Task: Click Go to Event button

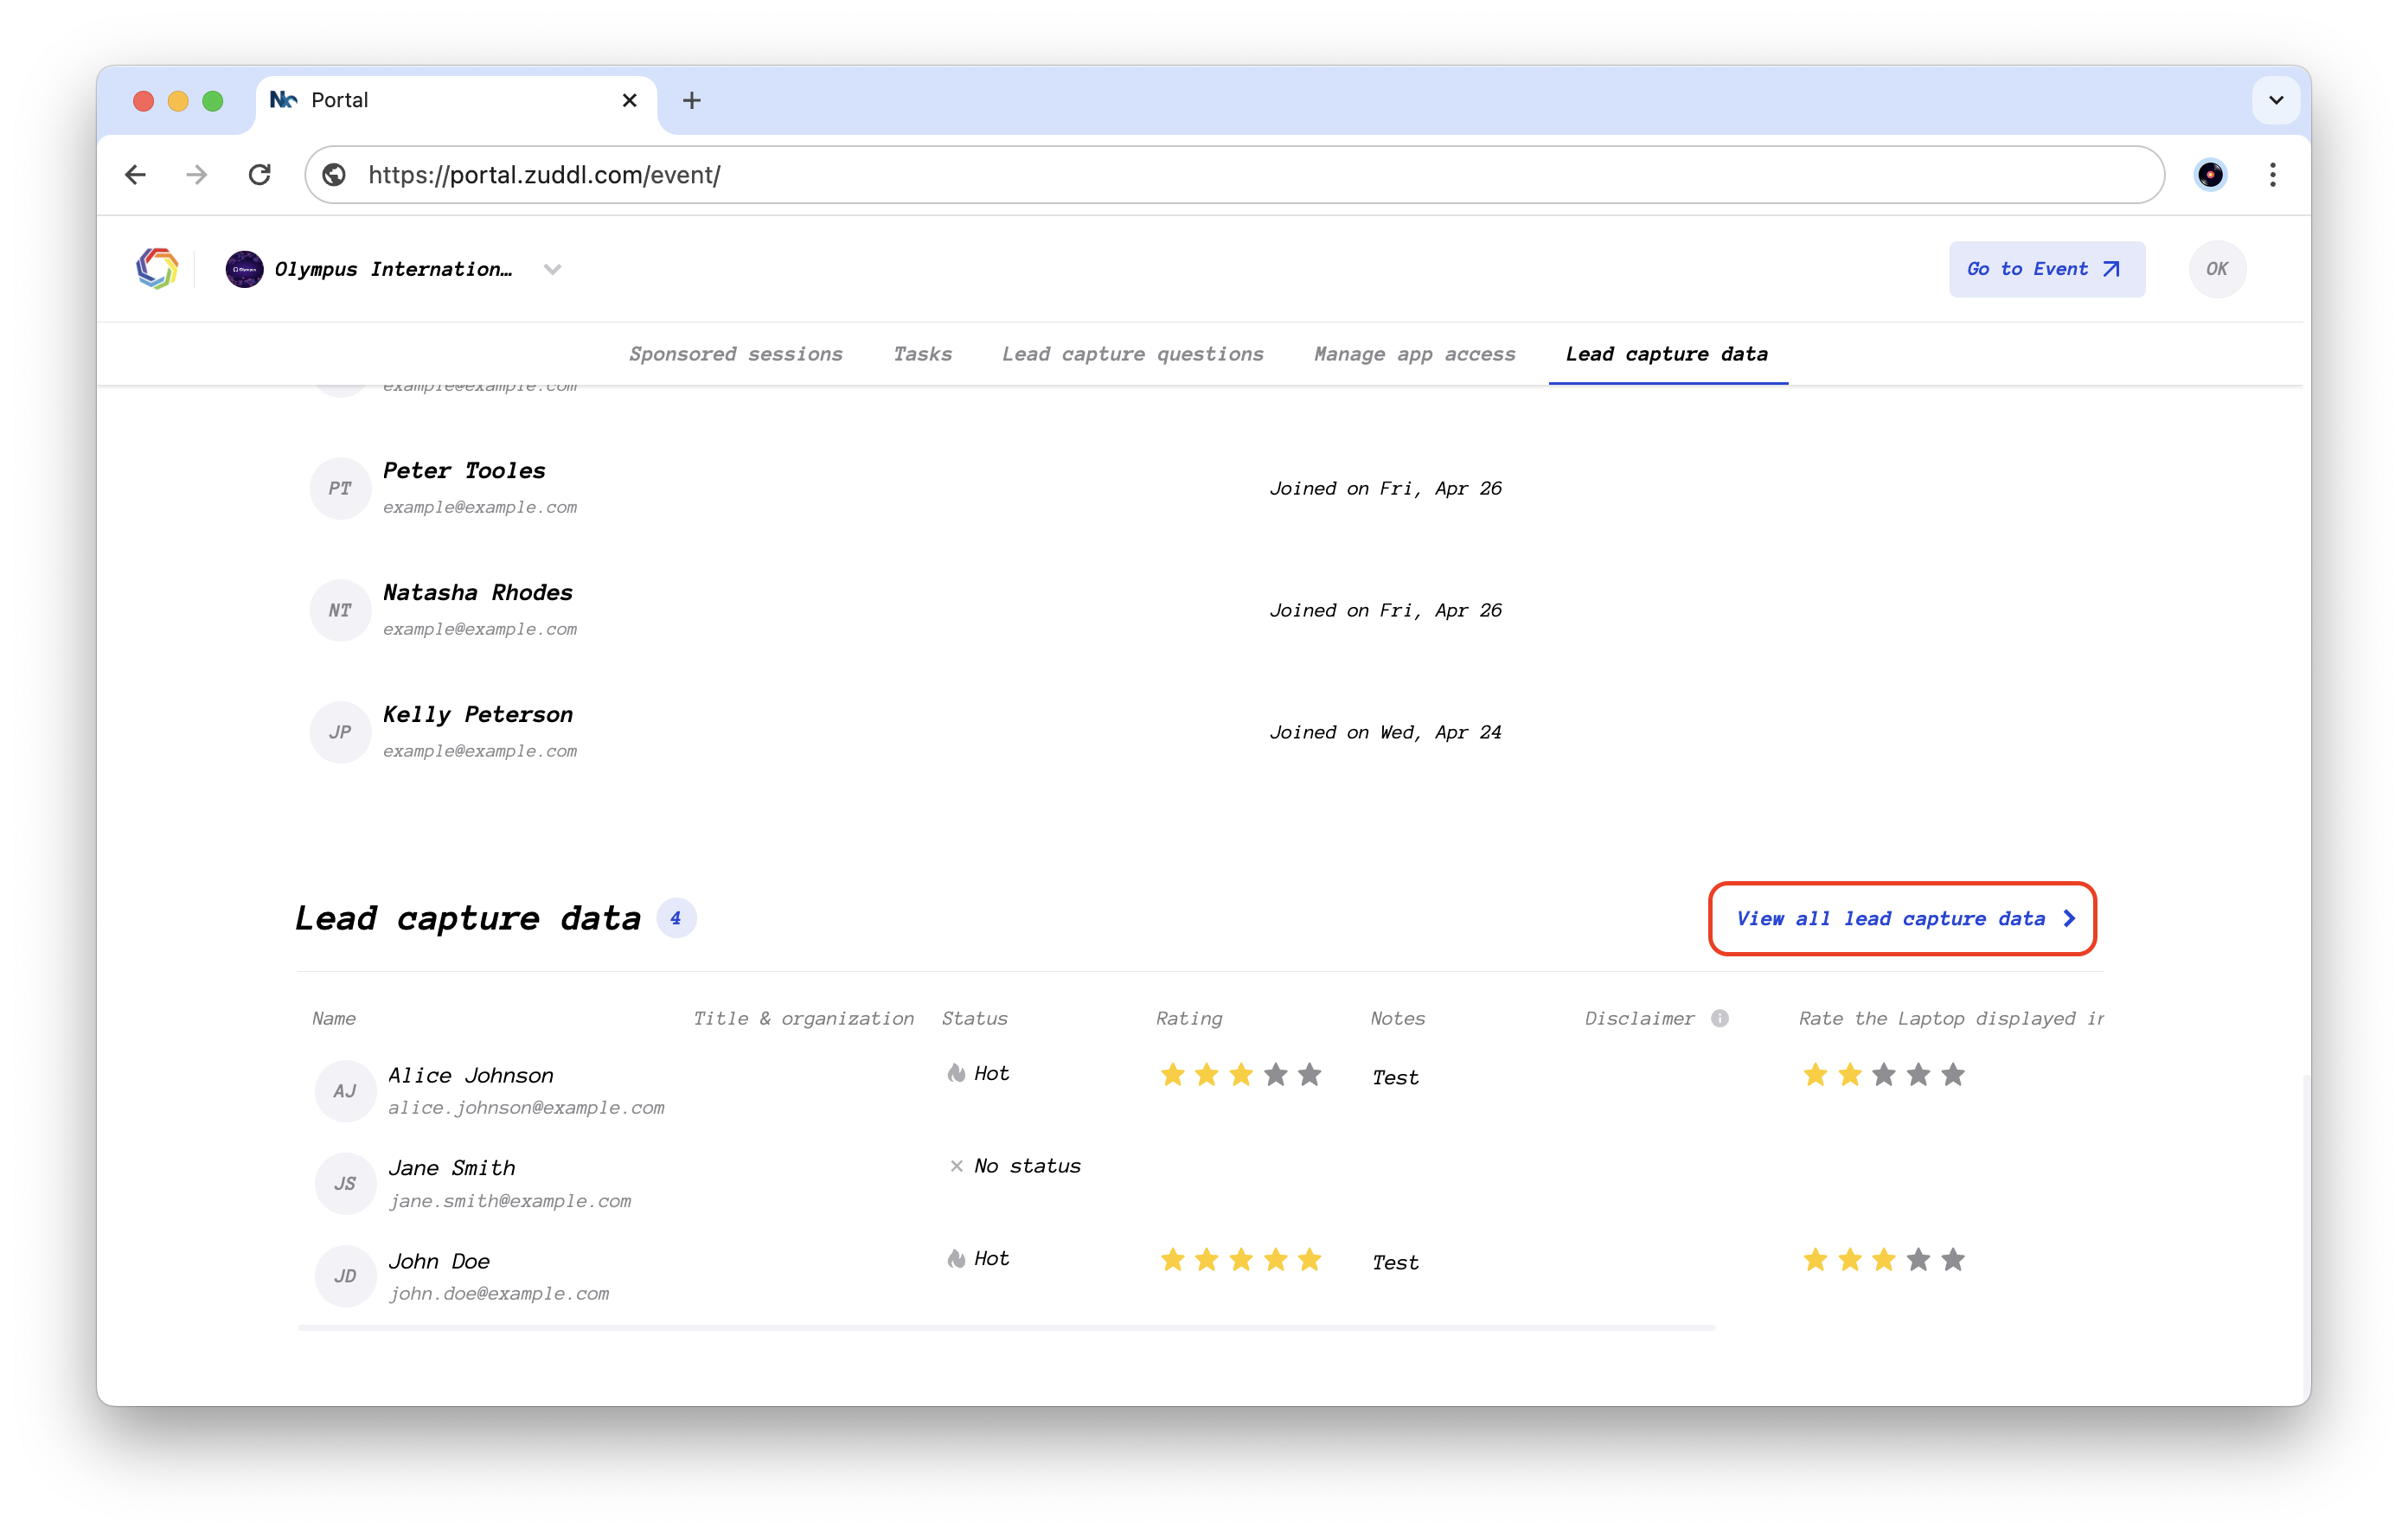Action: (x=2046, y=269)
